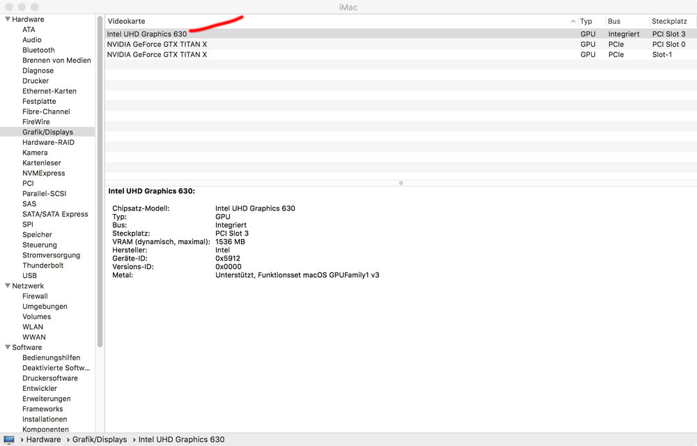The height and width of the screenshot is (446, 697).
Task: Open the USB hardware entry
Action: pyautogui.click(x=29, y=276)
